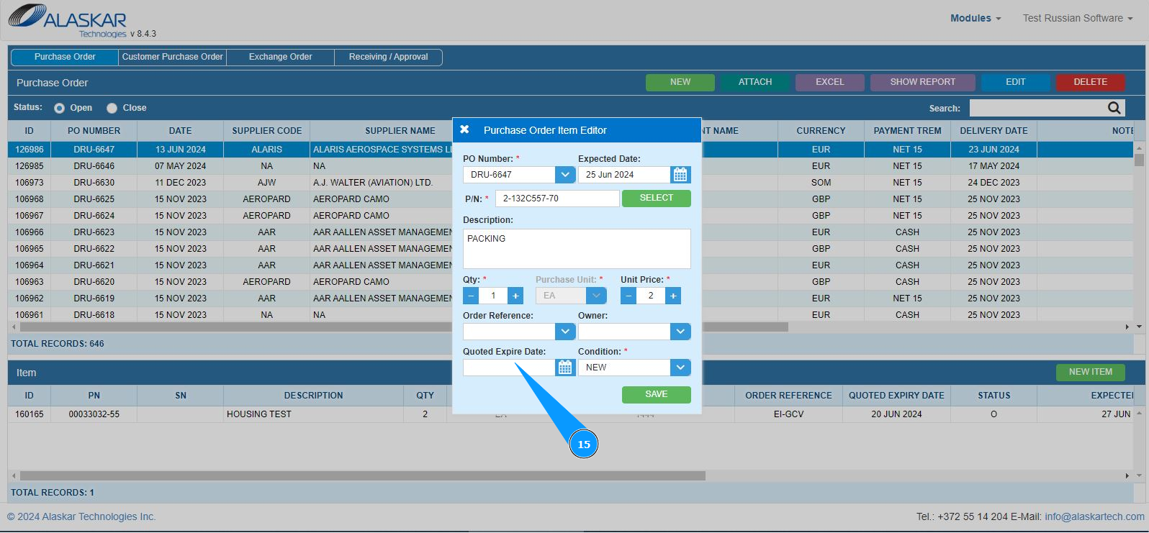
Task: Switch to the Customer Purchase Order tab
Action: click(x=173, y=57)
